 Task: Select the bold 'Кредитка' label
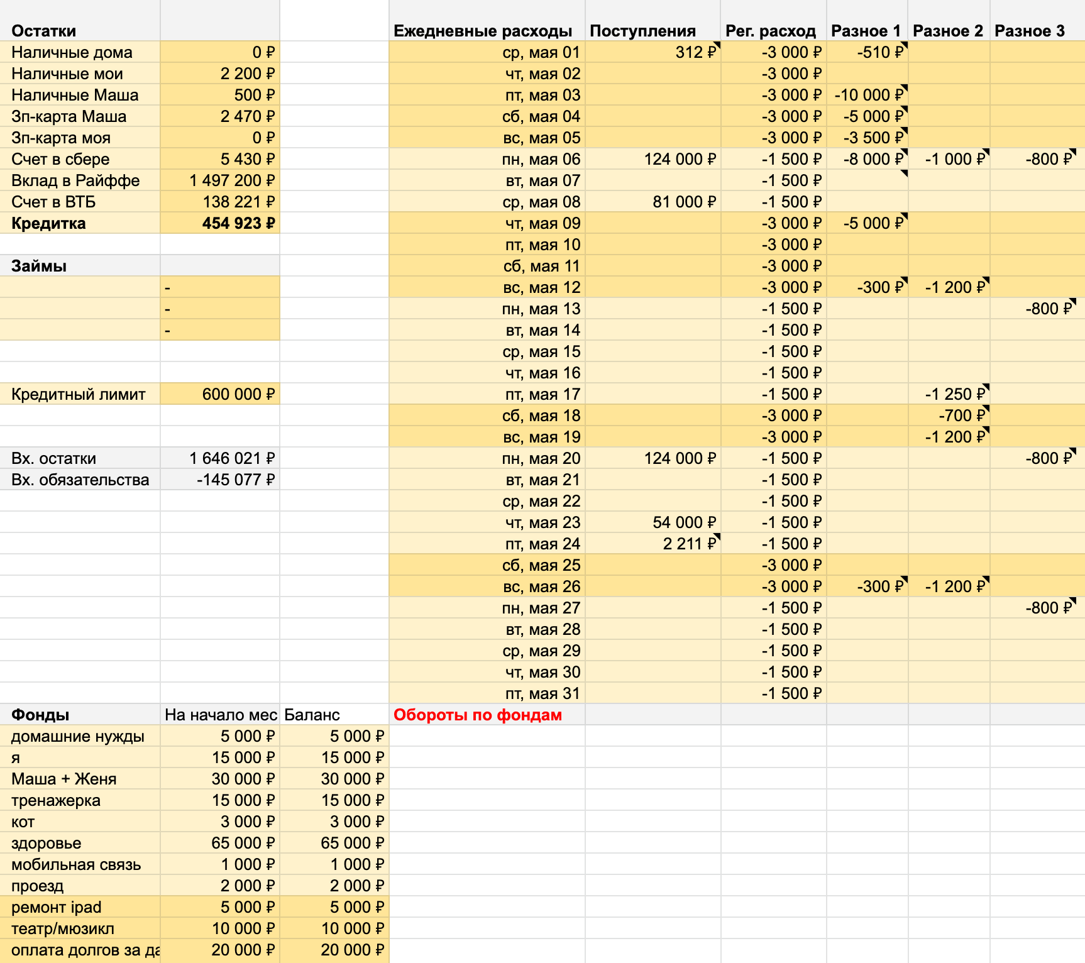point(80,223)
